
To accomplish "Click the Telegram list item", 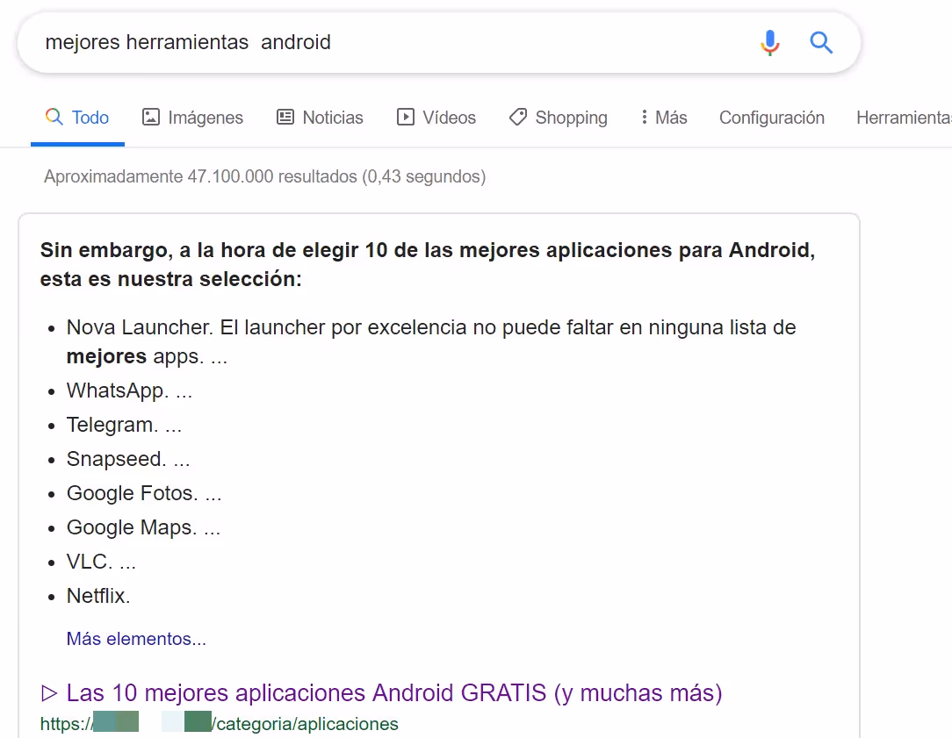I will (124, 425).
